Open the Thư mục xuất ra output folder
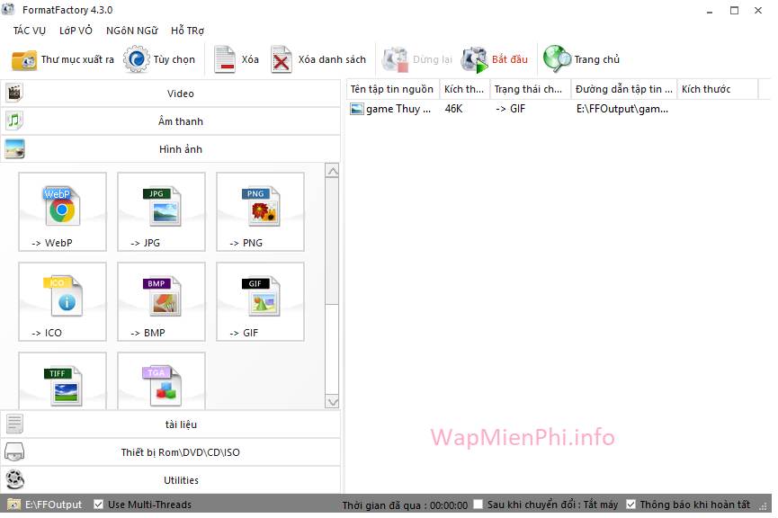This screenshot has height=518, width=778. click(x=63, y=59)
